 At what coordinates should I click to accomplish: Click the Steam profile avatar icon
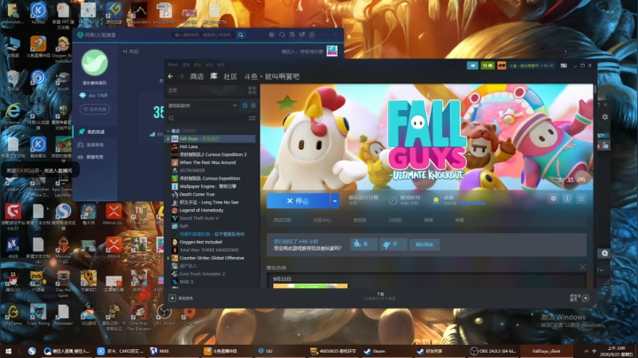pos(502,65)
